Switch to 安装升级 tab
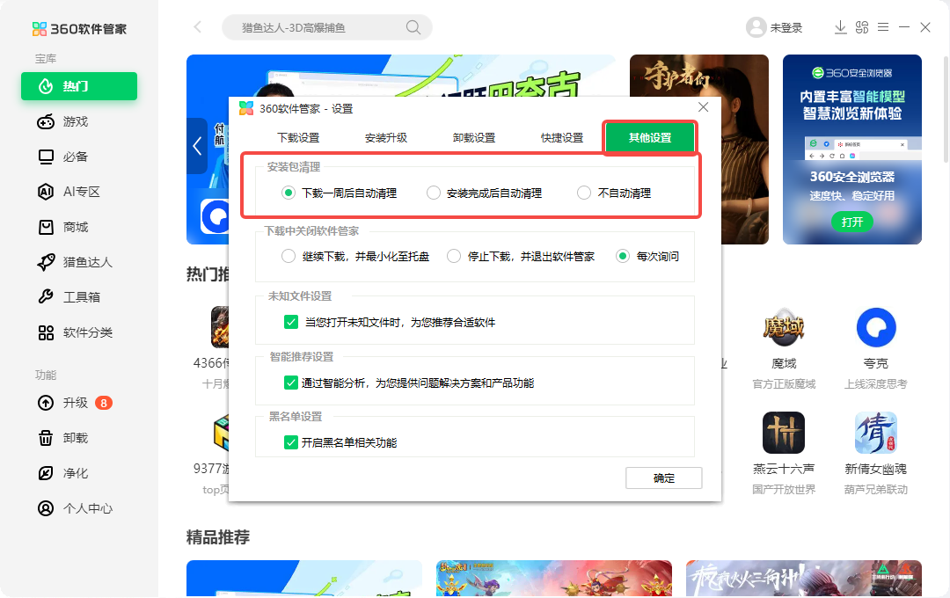950x598 pixels. [386, 137]
